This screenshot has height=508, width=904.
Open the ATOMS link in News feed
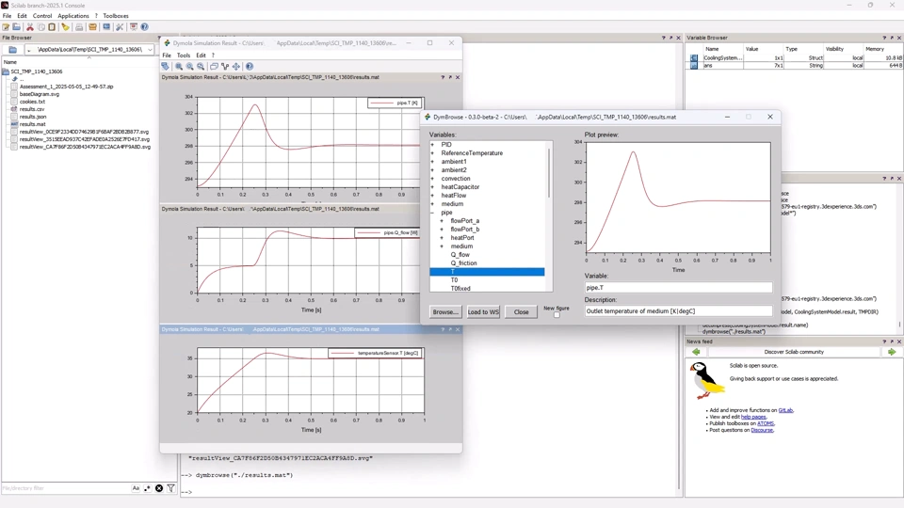click(x=765, y=423)
